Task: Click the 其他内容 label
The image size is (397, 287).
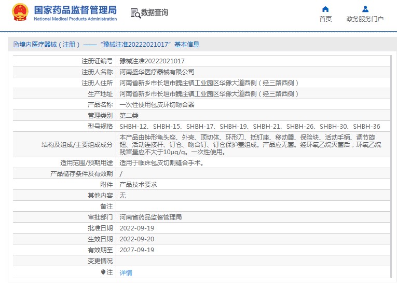Action: pos(100,196)
